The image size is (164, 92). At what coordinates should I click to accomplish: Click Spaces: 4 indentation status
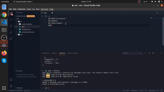click(x=134, y=90)
